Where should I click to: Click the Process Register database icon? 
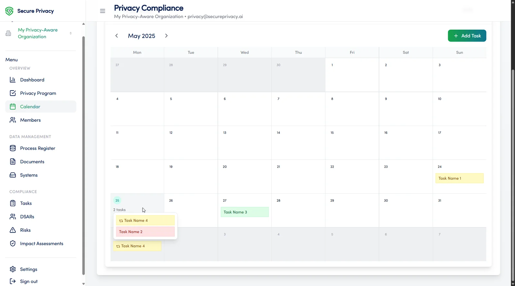(13, 148)
